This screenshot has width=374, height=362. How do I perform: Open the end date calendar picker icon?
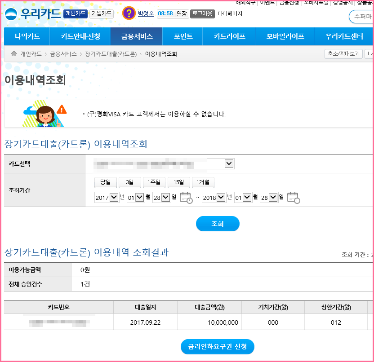[x=293, y=197]
